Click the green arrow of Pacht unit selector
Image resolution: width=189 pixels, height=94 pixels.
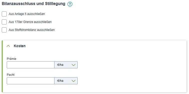pyautogui.click(x=73, y=81)
